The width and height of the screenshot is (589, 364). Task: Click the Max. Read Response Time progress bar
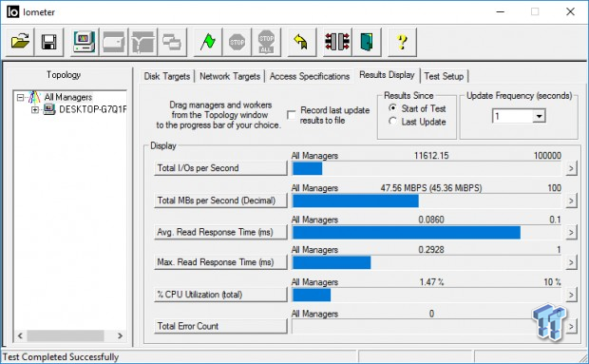point(427,262)
